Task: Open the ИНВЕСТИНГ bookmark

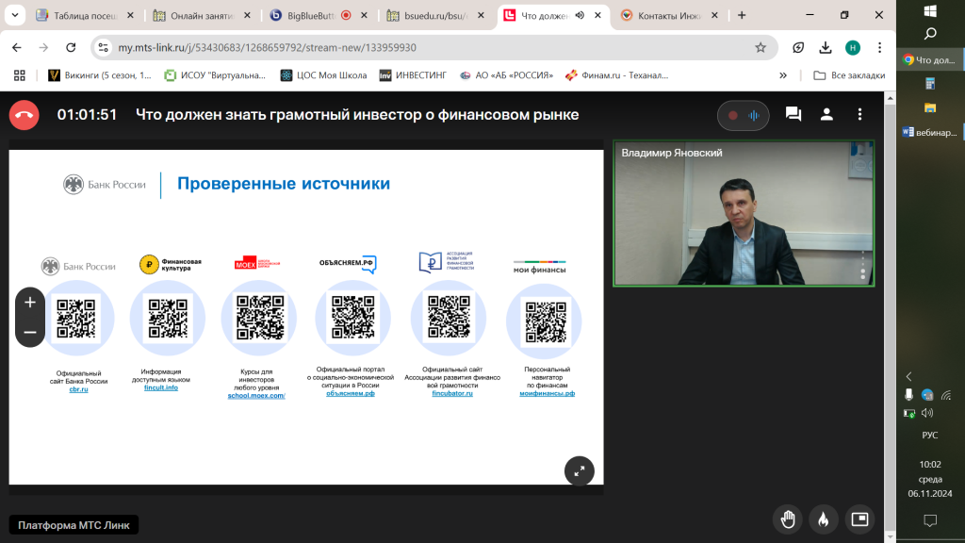Action: pos(413,75)
